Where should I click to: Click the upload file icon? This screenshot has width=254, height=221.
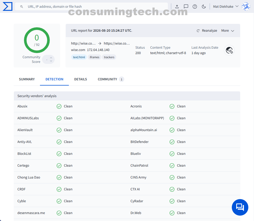177,7
